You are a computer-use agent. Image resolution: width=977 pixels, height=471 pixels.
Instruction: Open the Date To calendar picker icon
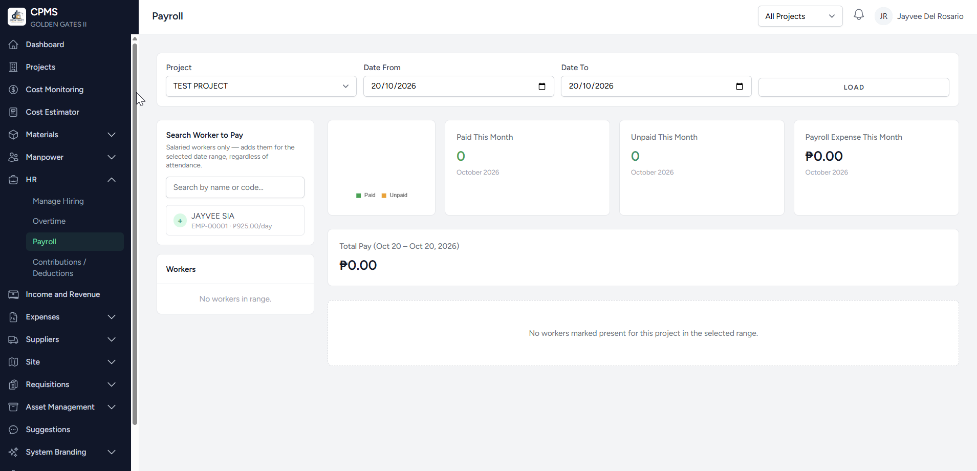(x=740, y=86)
